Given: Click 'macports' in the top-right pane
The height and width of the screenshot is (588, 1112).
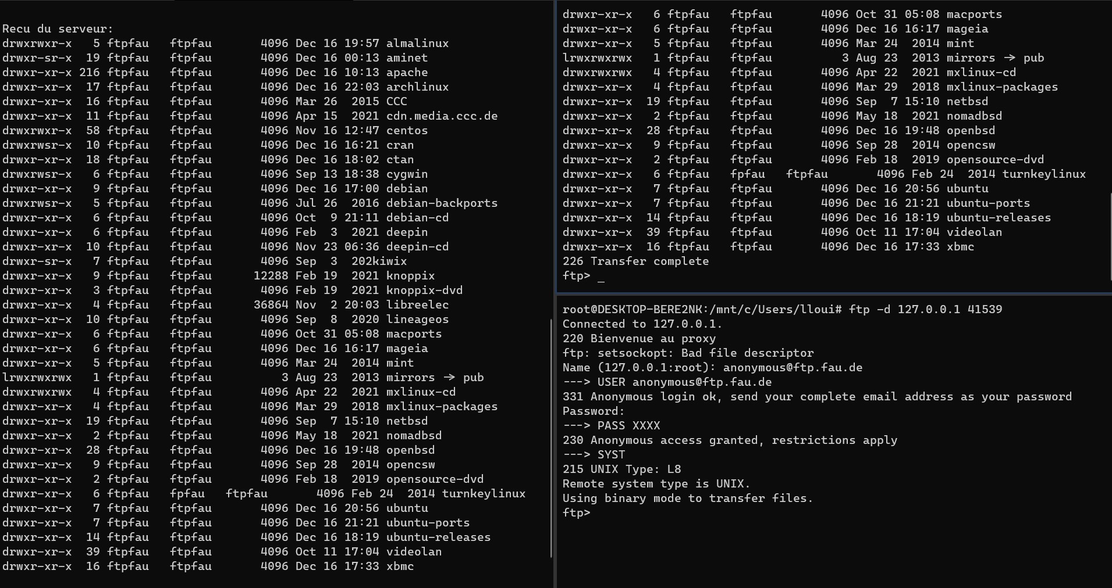Looking at the screenshot, I should pyautogui.click(x=974, y=15).
